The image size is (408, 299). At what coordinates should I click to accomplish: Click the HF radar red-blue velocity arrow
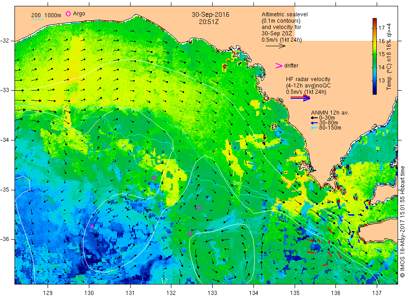[x=300, y=98]
